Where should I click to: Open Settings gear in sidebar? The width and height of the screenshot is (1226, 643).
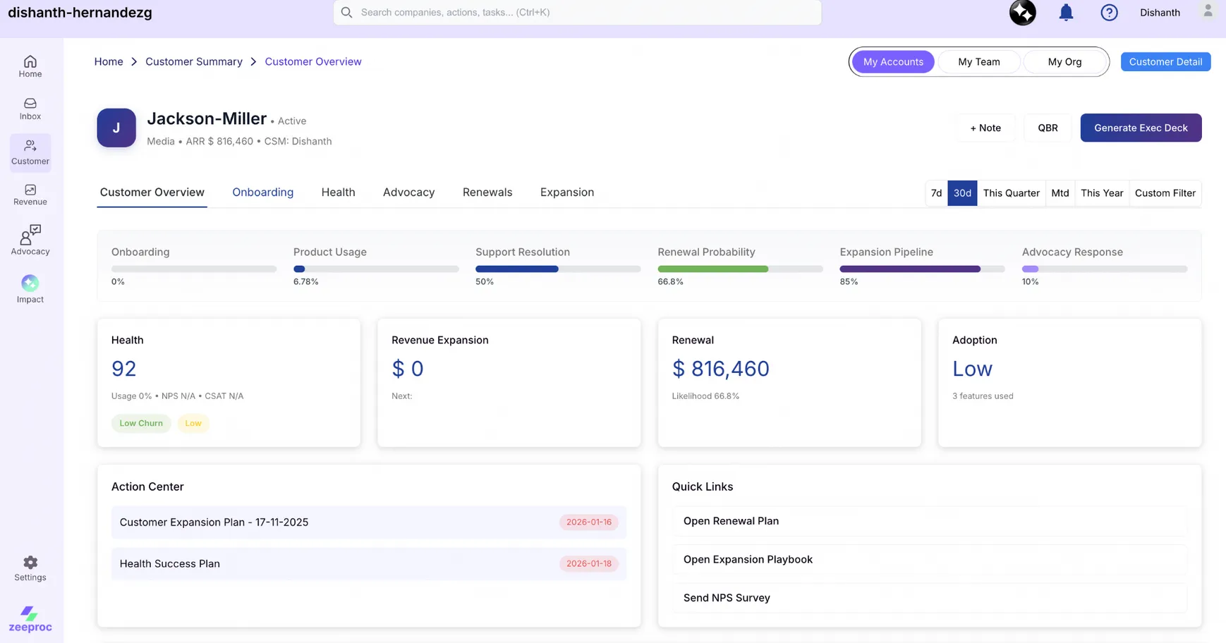pos(30,568)
